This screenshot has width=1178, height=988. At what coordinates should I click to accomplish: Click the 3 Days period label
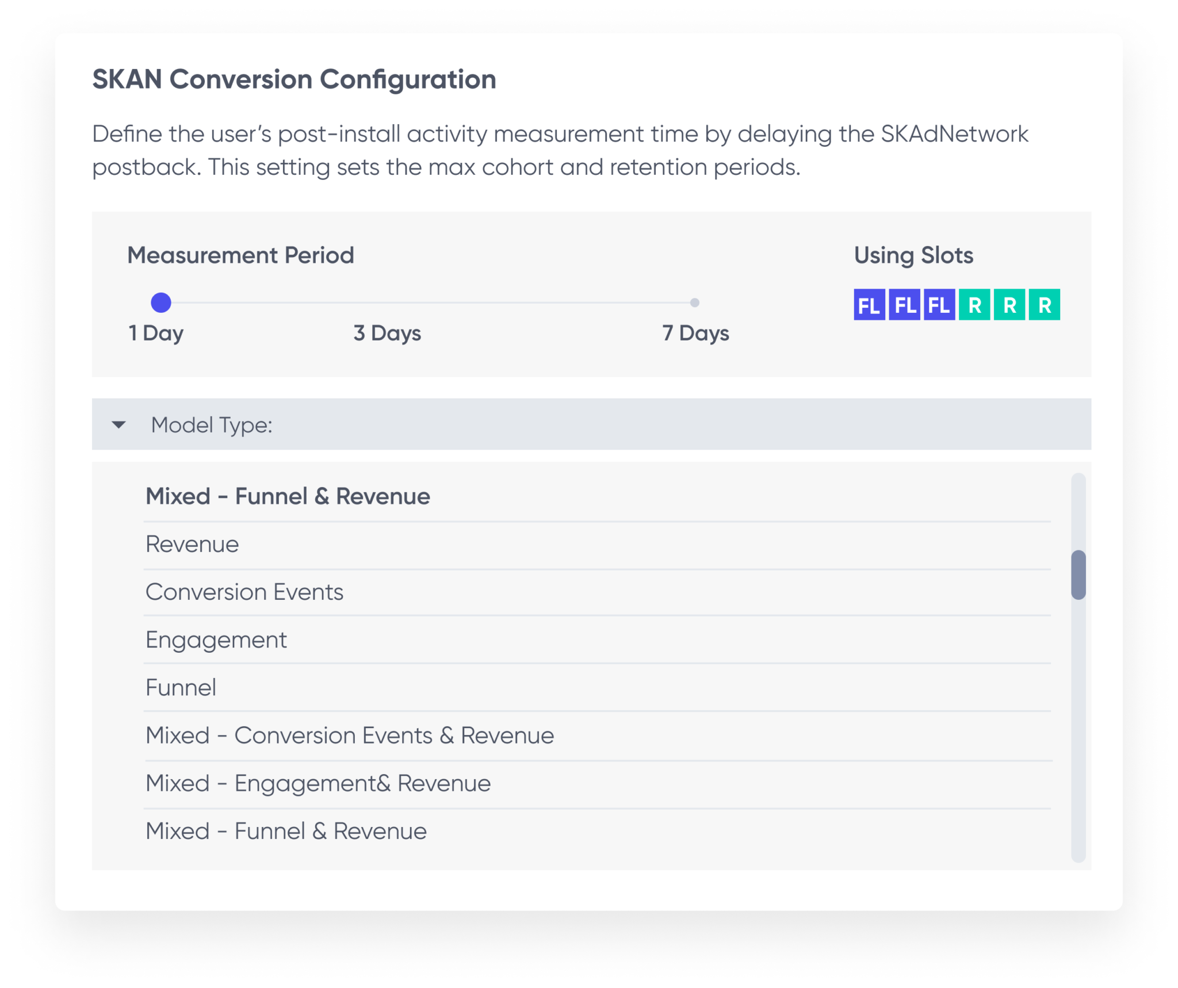coord(387,333)
